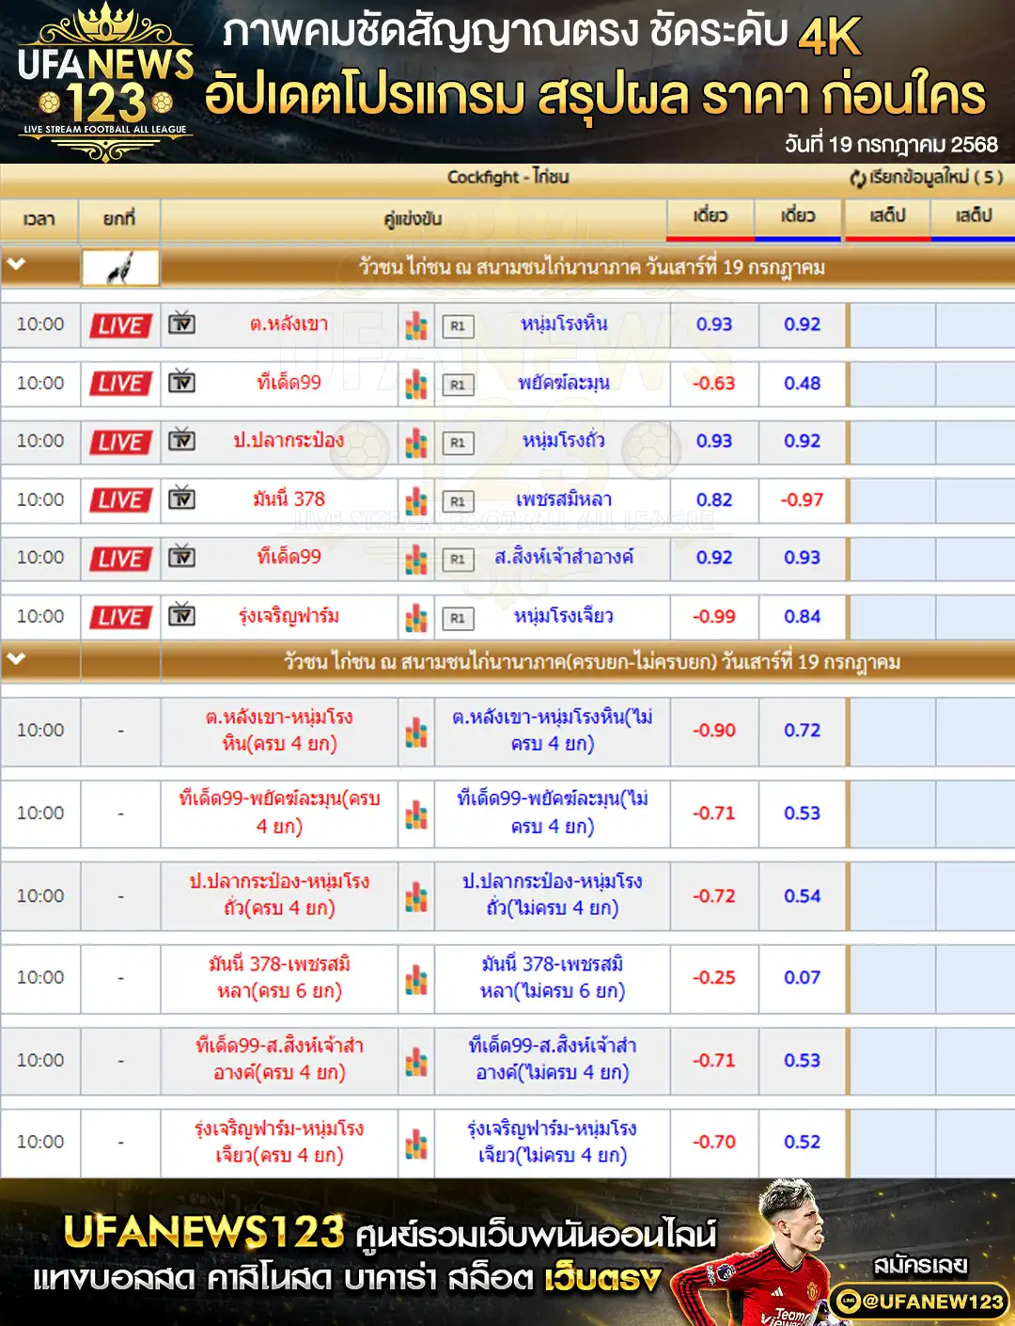Click the สมัครเลย sign-up text

coord(920,1266)
